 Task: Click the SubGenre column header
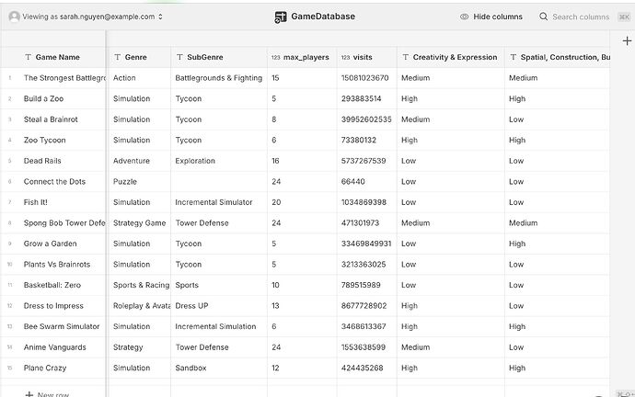point(219,57)
